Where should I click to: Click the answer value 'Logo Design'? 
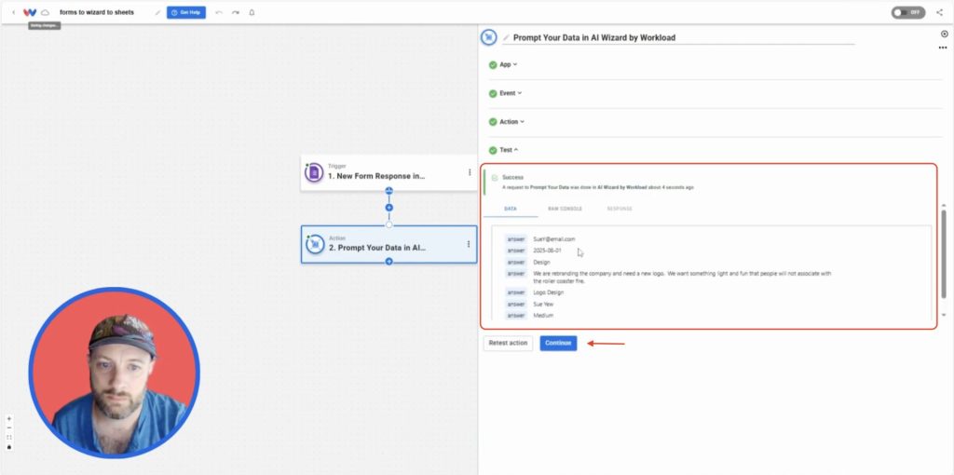point(548,292)
